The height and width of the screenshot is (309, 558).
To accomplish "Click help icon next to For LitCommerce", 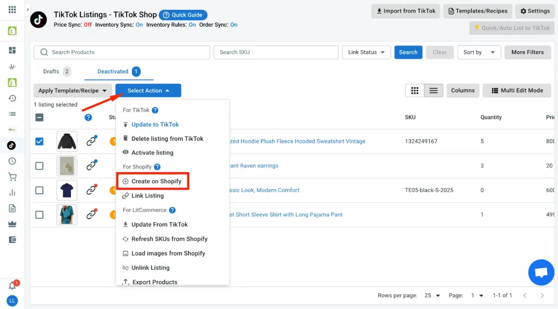I will point(172,211).
